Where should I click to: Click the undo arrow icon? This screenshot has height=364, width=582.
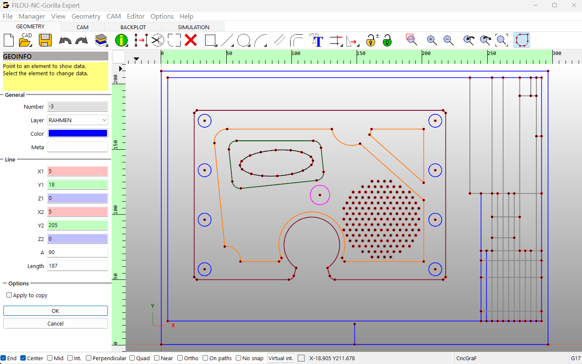pyautogui.click(x=65, y=41)
